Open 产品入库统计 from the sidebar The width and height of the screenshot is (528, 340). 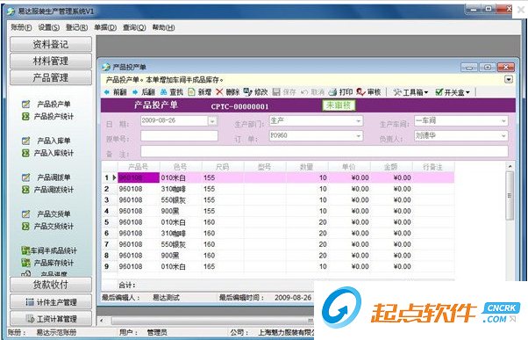pyautogui.click(x=54, y=153)
